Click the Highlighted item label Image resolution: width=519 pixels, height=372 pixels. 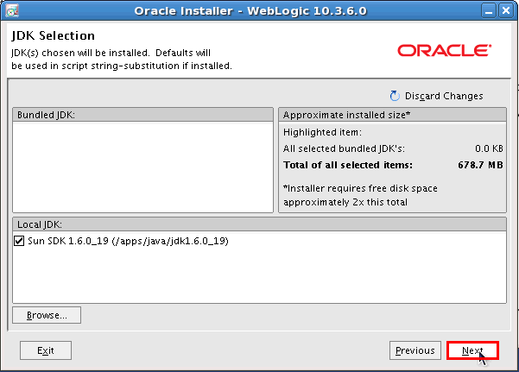pos(322,132)
